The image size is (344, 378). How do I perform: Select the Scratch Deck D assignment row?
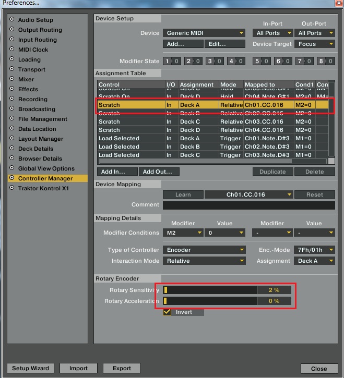pyautogui.click(x=213, y=130)
